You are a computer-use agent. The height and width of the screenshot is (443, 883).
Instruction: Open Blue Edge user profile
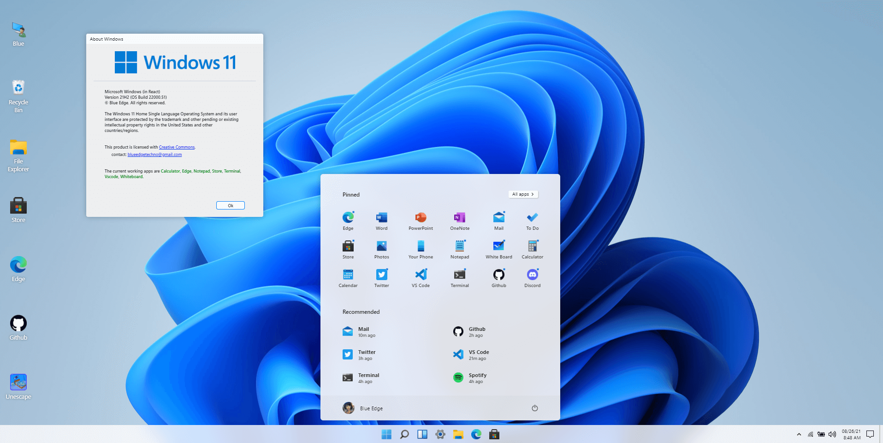(363, 408)
